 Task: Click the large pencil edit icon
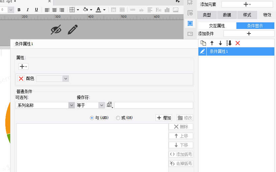click(73, 30)
